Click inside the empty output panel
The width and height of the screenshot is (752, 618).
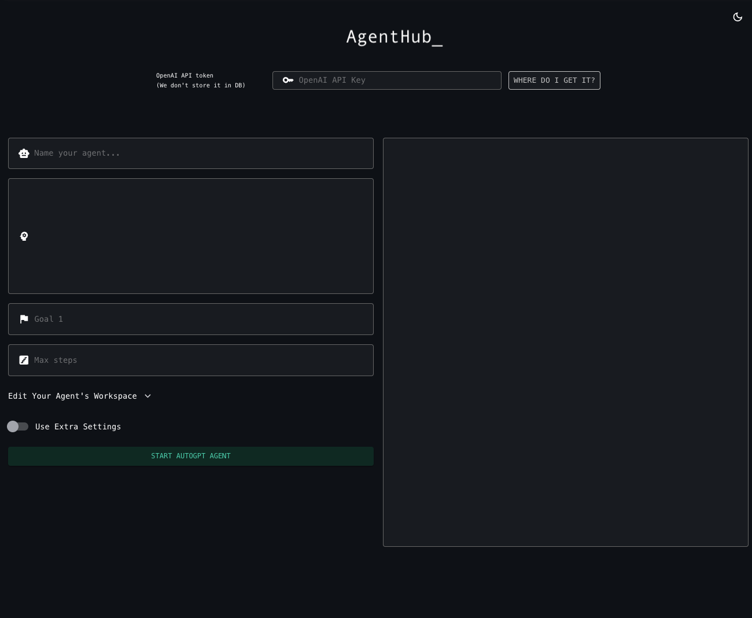pyautogui.click(x=566, y=342)
